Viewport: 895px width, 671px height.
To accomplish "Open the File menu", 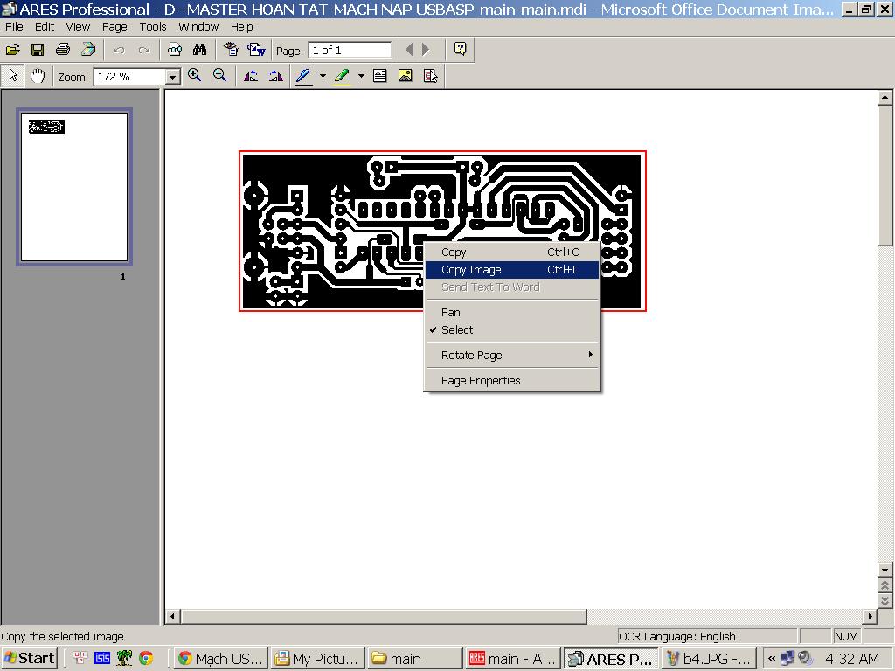I will point(14,27).
